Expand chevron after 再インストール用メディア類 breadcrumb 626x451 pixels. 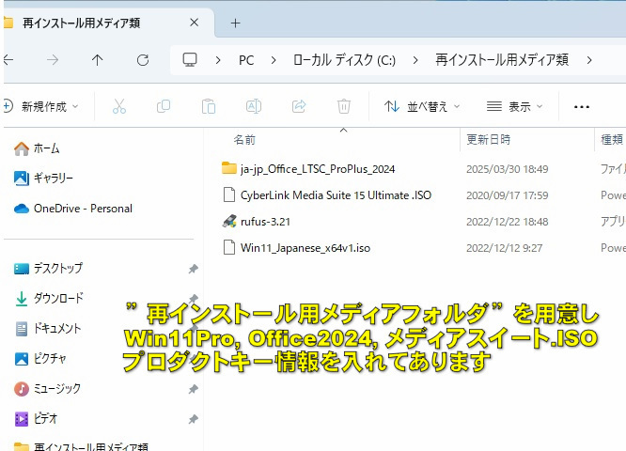click(x=589, y=60)
